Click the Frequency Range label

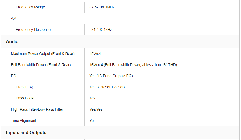30,7
